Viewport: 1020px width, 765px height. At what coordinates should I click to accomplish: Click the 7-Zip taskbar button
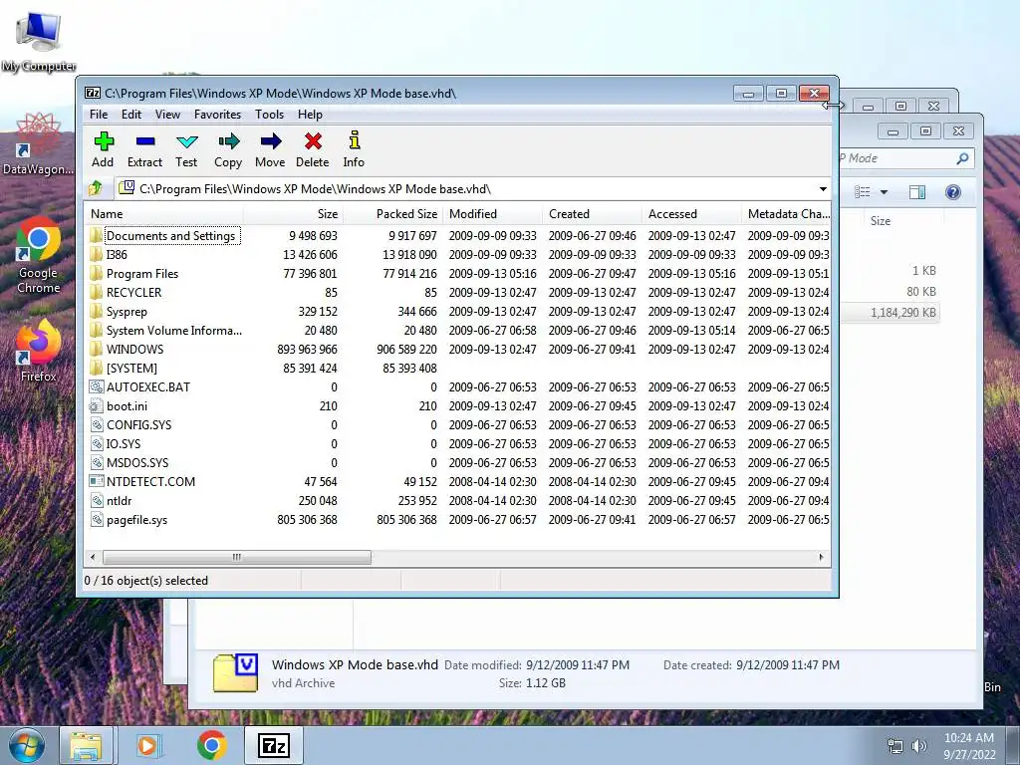pyautogui.click(x=274, y=745)
